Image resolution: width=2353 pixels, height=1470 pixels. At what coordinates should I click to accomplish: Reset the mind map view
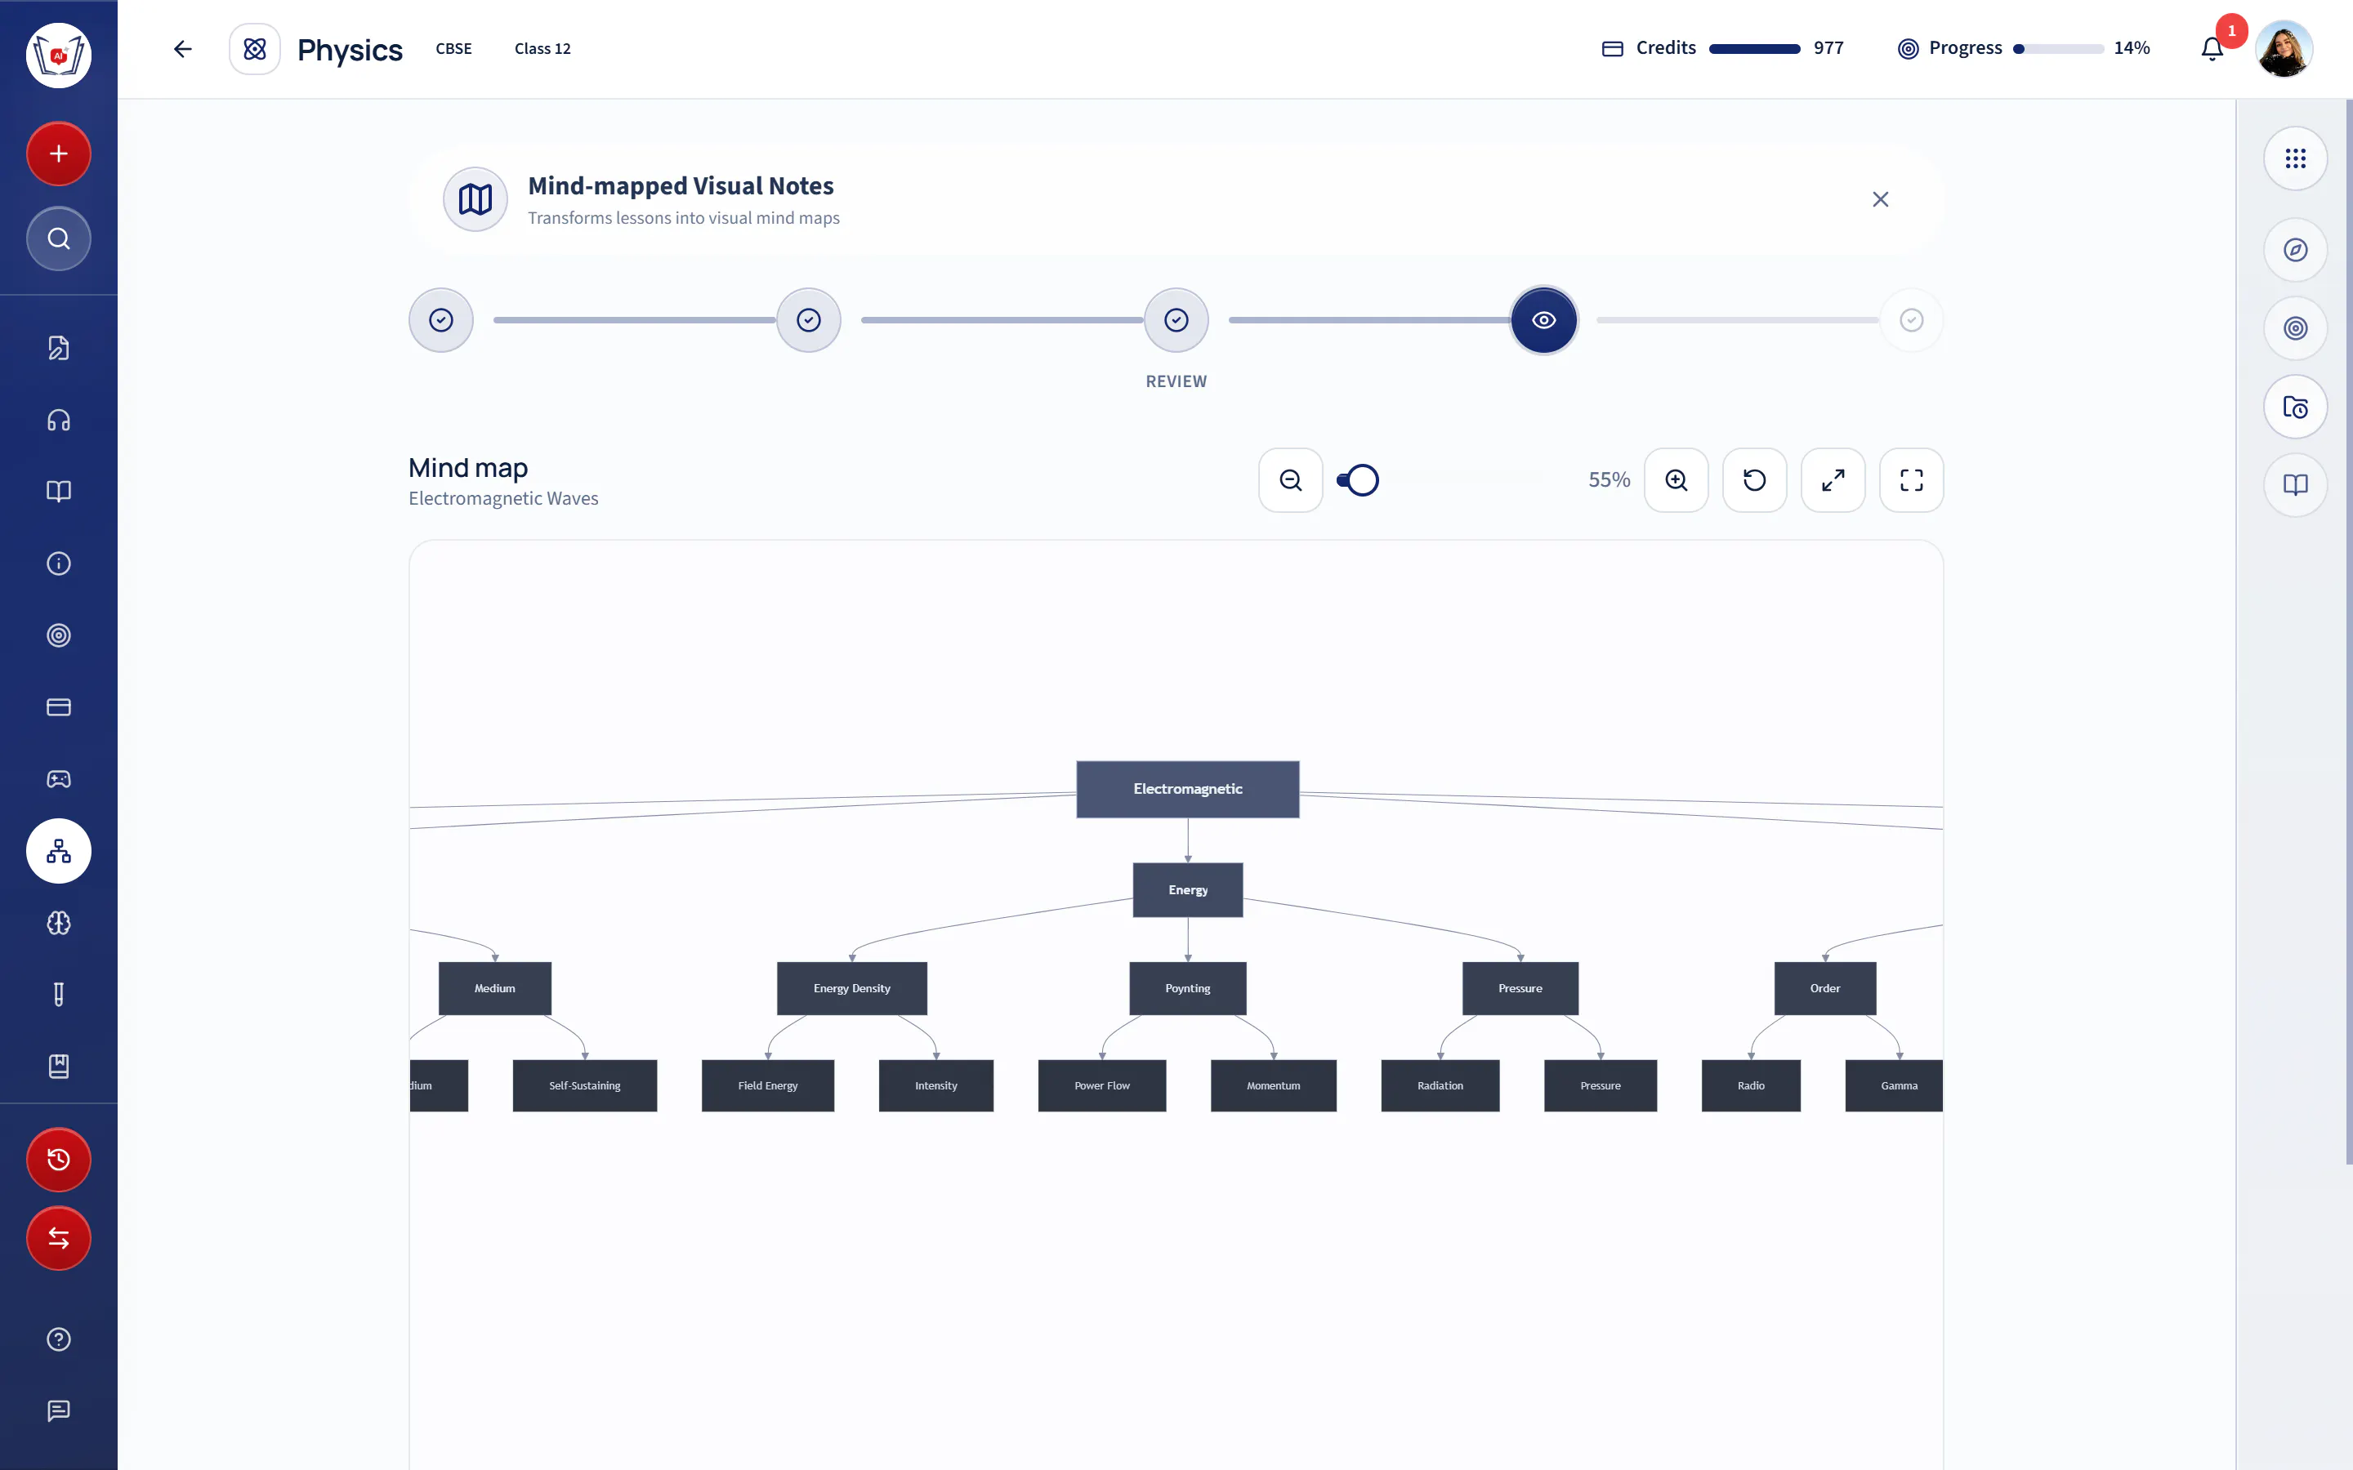(x=1754, y=480)
